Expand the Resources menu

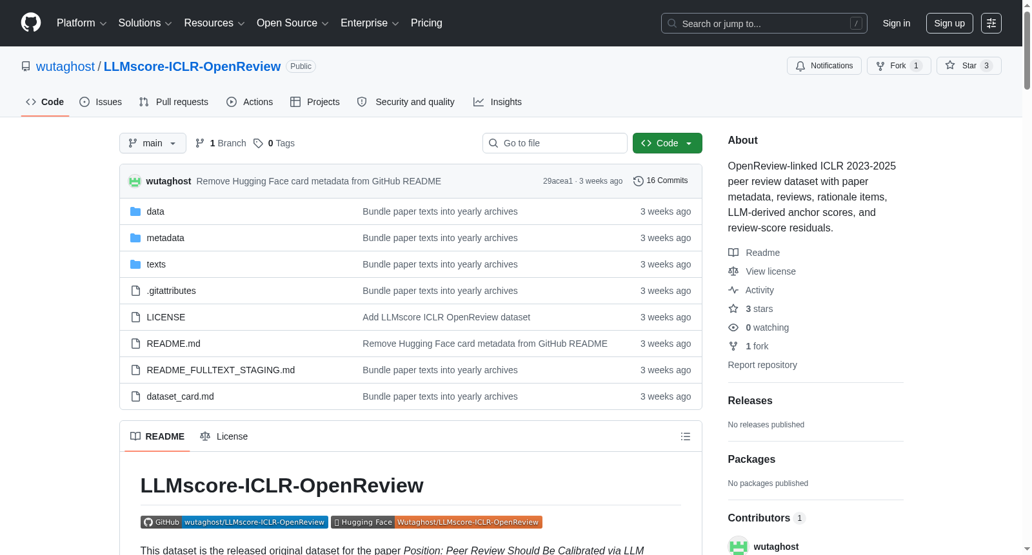214,23
